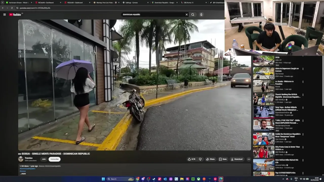The width and height of the screenshot is (324, 182).
Task: Open options menu for Tony Yayo video
Action: [x=303, y=108]
